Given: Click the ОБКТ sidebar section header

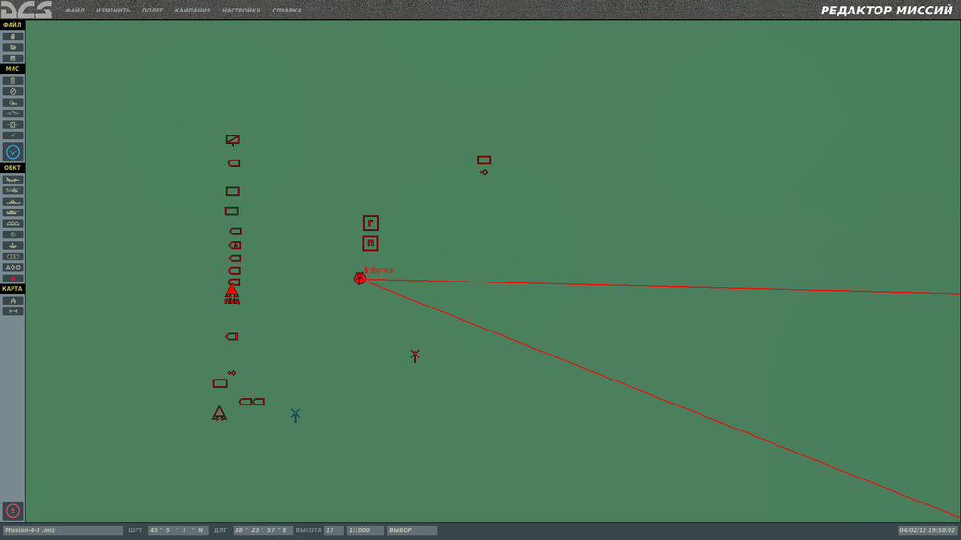Looking at the screenshot, I should click(12, 168).
